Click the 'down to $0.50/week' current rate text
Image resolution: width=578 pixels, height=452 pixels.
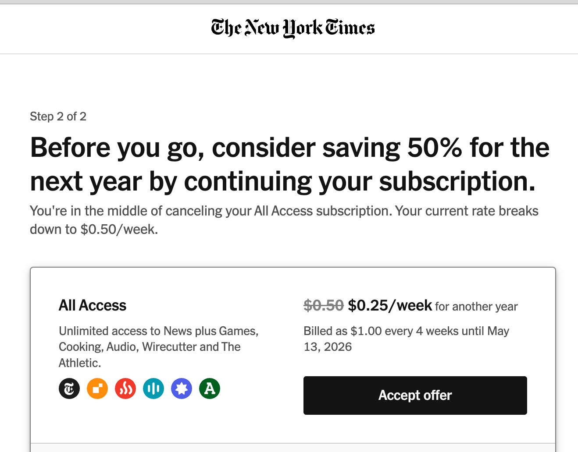coord(94,229)
